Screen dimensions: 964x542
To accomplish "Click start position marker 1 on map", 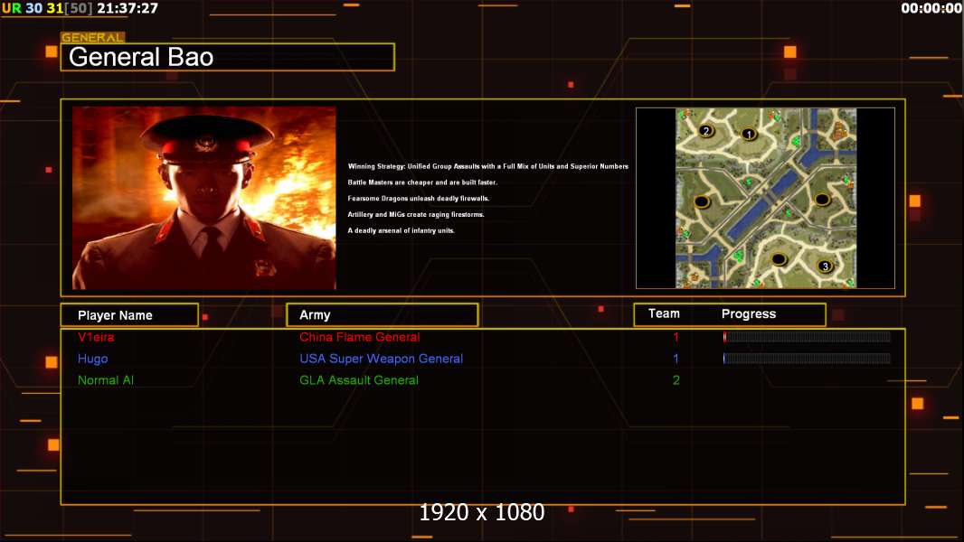I will click(748, 134).
